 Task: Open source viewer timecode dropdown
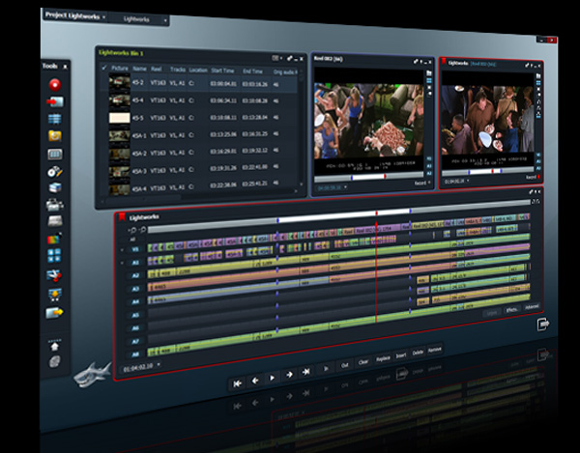[345, 187]
